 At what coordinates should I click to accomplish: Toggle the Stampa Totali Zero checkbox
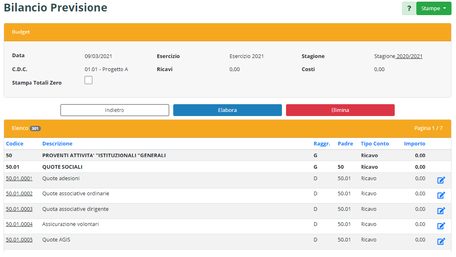click(x=88, y=80)
